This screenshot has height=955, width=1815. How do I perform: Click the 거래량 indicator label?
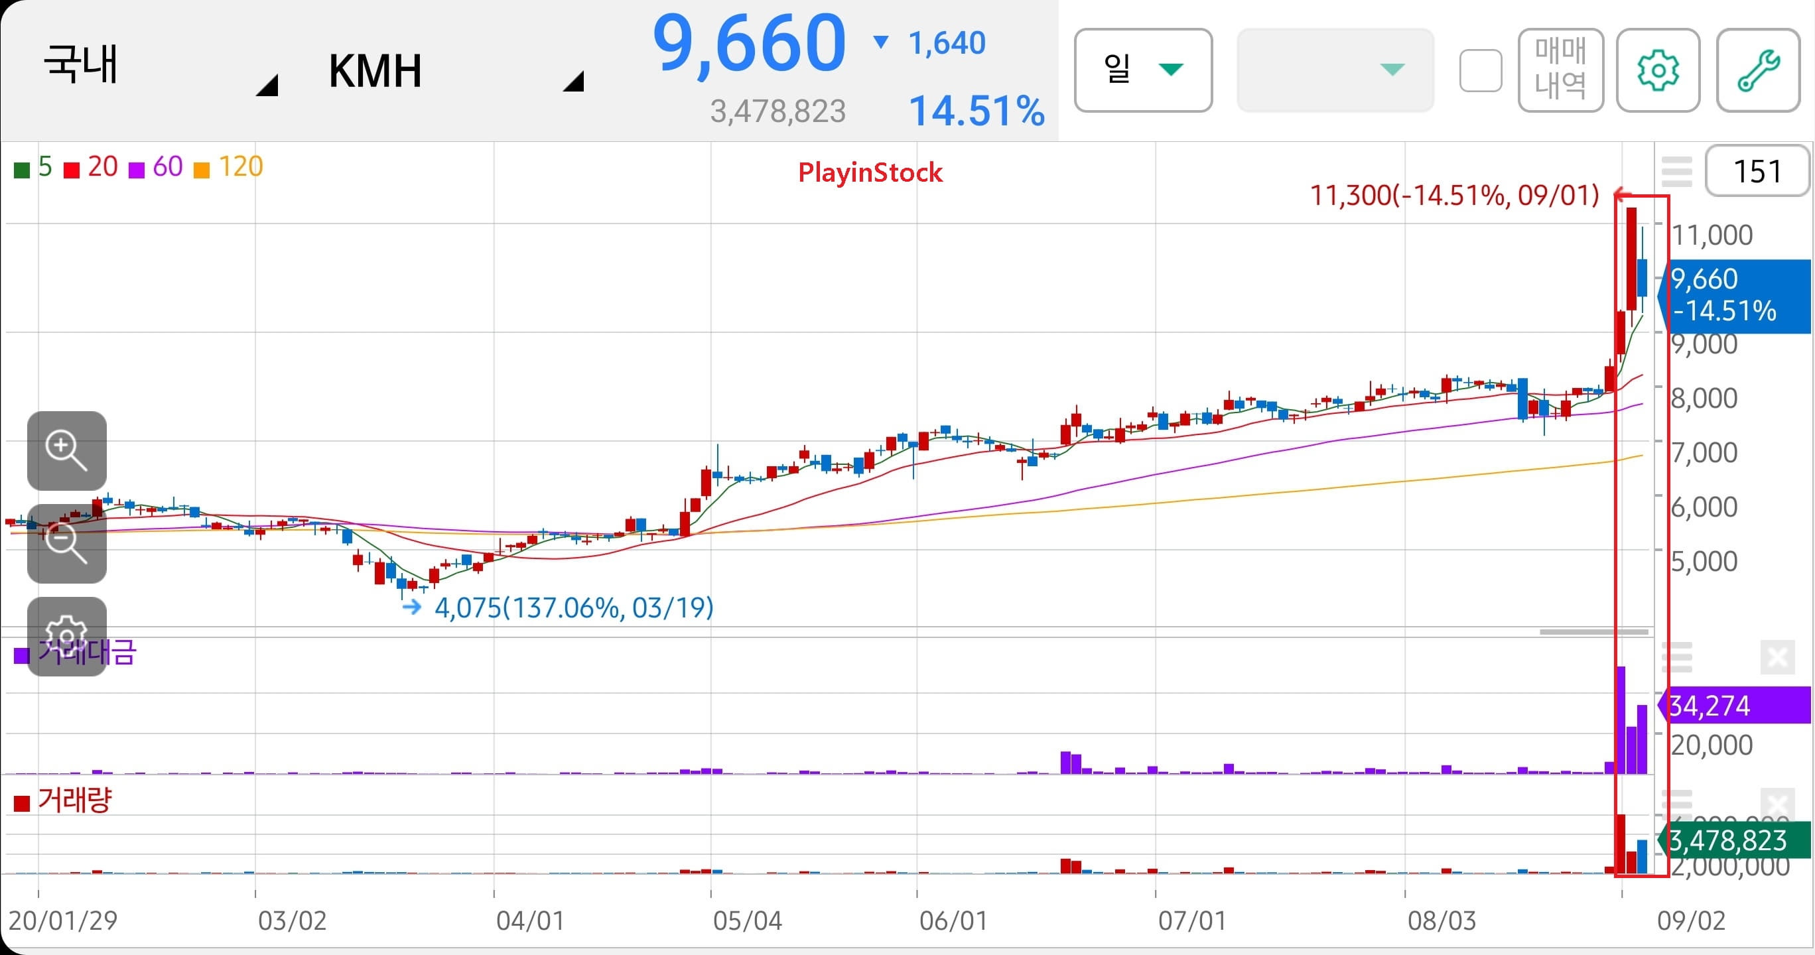tap(74, 800)
